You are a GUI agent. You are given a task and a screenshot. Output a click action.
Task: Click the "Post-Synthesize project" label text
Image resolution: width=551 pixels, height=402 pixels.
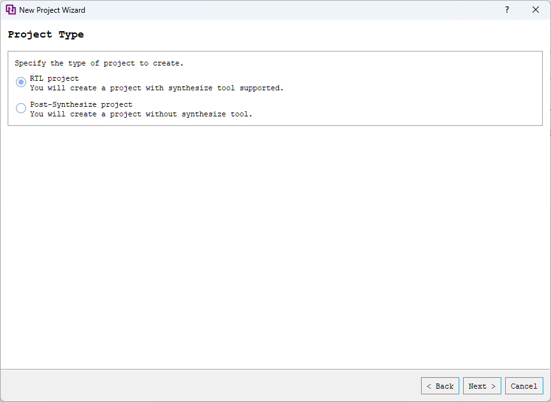(x=80, y=104)
